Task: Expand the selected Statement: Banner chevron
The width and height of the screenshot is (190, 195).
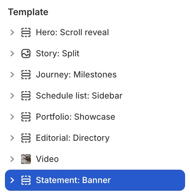Action: point(12,180)
